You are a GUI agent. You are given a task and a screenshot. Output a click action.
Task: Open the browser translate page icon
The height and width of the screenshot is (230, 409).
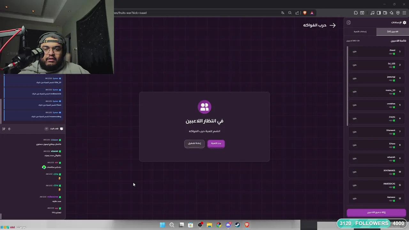(x=282, y=13)
